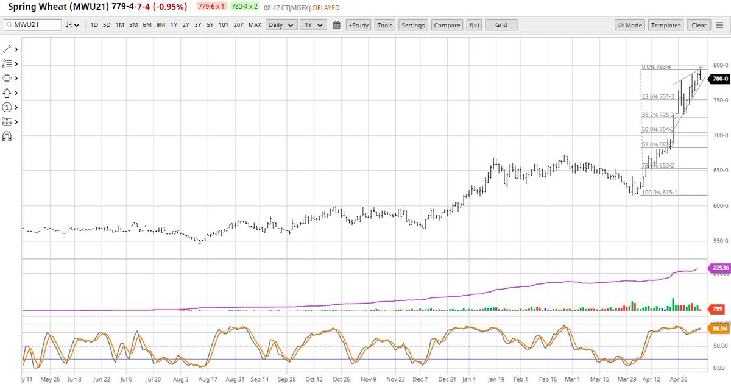
Task: Select the numbered annotation tool icon
Action: tap(7, 107)
